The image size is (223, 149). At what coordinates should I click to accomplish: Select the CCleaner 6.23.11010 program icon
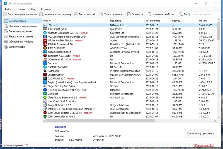coord(45,60)
